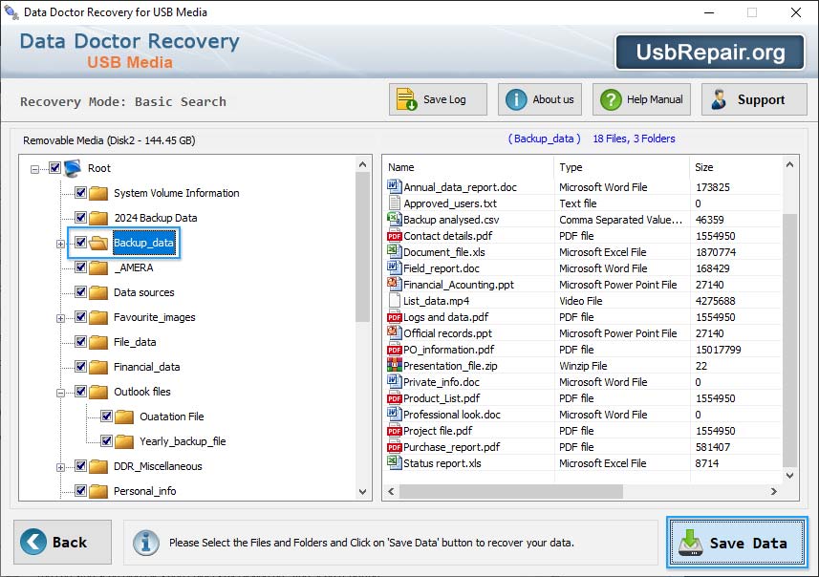The image size is (819, 577).
Task: Uncheck the _AMERA folder checkbox
Action: (x=80, y=267)
